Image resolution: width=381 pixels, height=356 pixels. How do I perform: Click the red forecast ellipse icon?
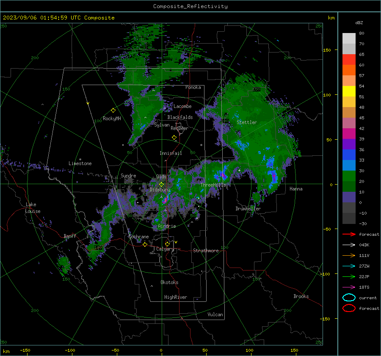(349, 308)
